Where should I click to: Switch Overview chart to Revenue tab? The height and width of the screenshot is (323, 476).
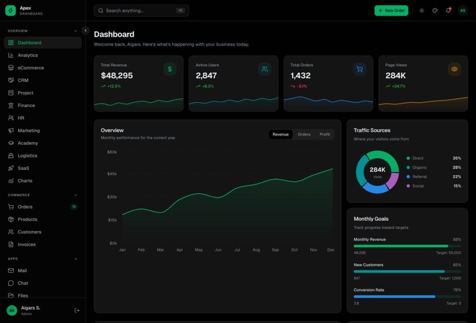(x=280, y=134)
